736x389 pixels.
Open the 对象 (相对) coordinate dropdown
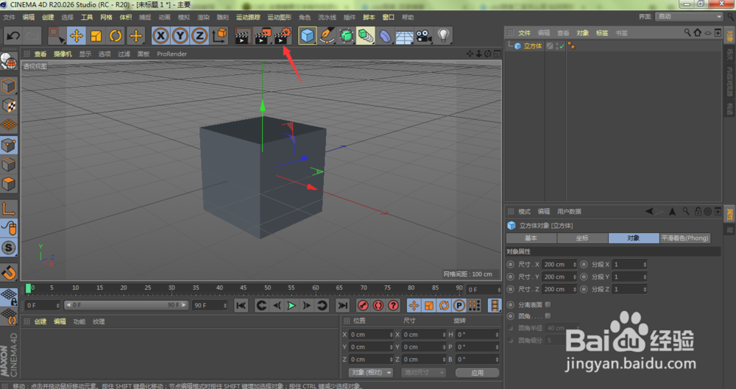click(x=371, y=373)
